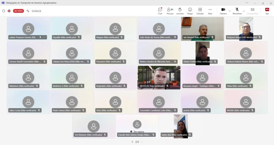
Task: Open more options on valteir Putencio Gomes tile
Action: tap(44, 37)
